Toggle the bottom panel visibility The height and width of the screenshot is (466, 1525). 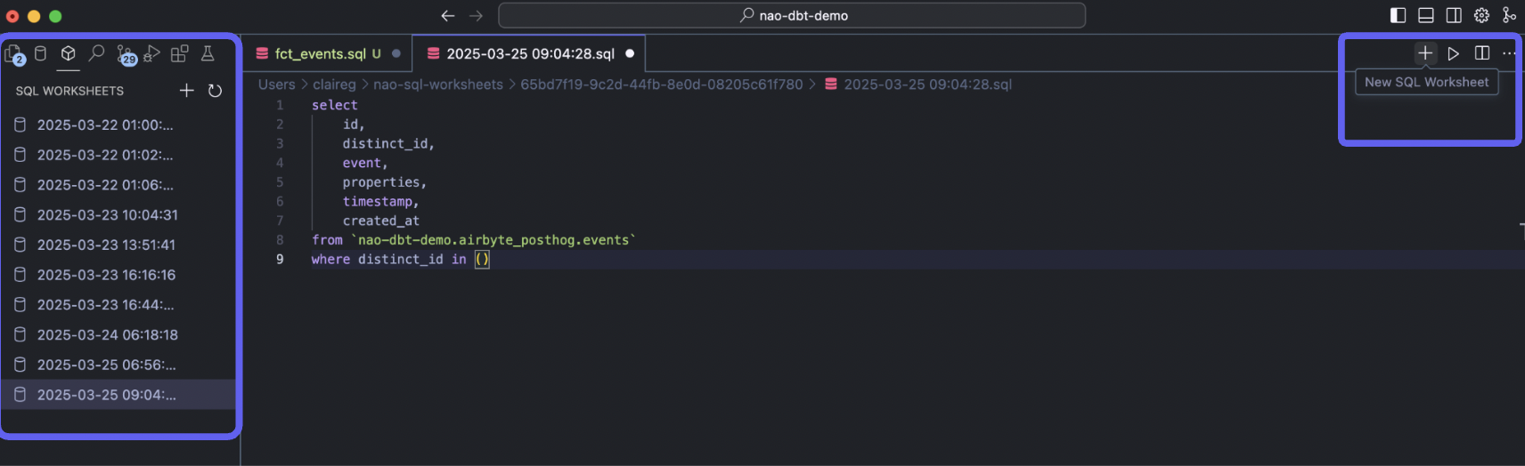(1426, 15)
